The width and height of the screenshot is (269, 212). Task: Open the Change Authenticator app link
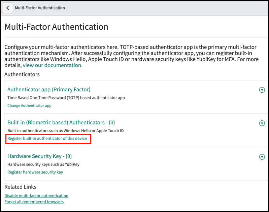point(29,105)
